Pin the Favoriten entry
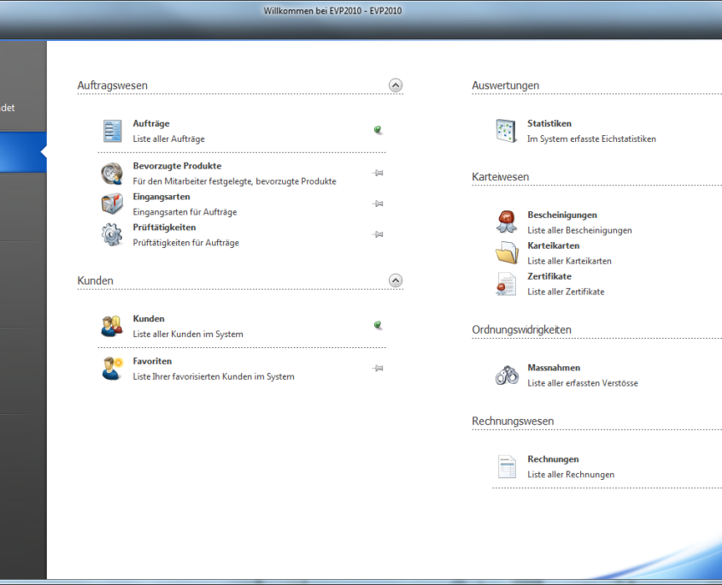 [x=378, y=368]
